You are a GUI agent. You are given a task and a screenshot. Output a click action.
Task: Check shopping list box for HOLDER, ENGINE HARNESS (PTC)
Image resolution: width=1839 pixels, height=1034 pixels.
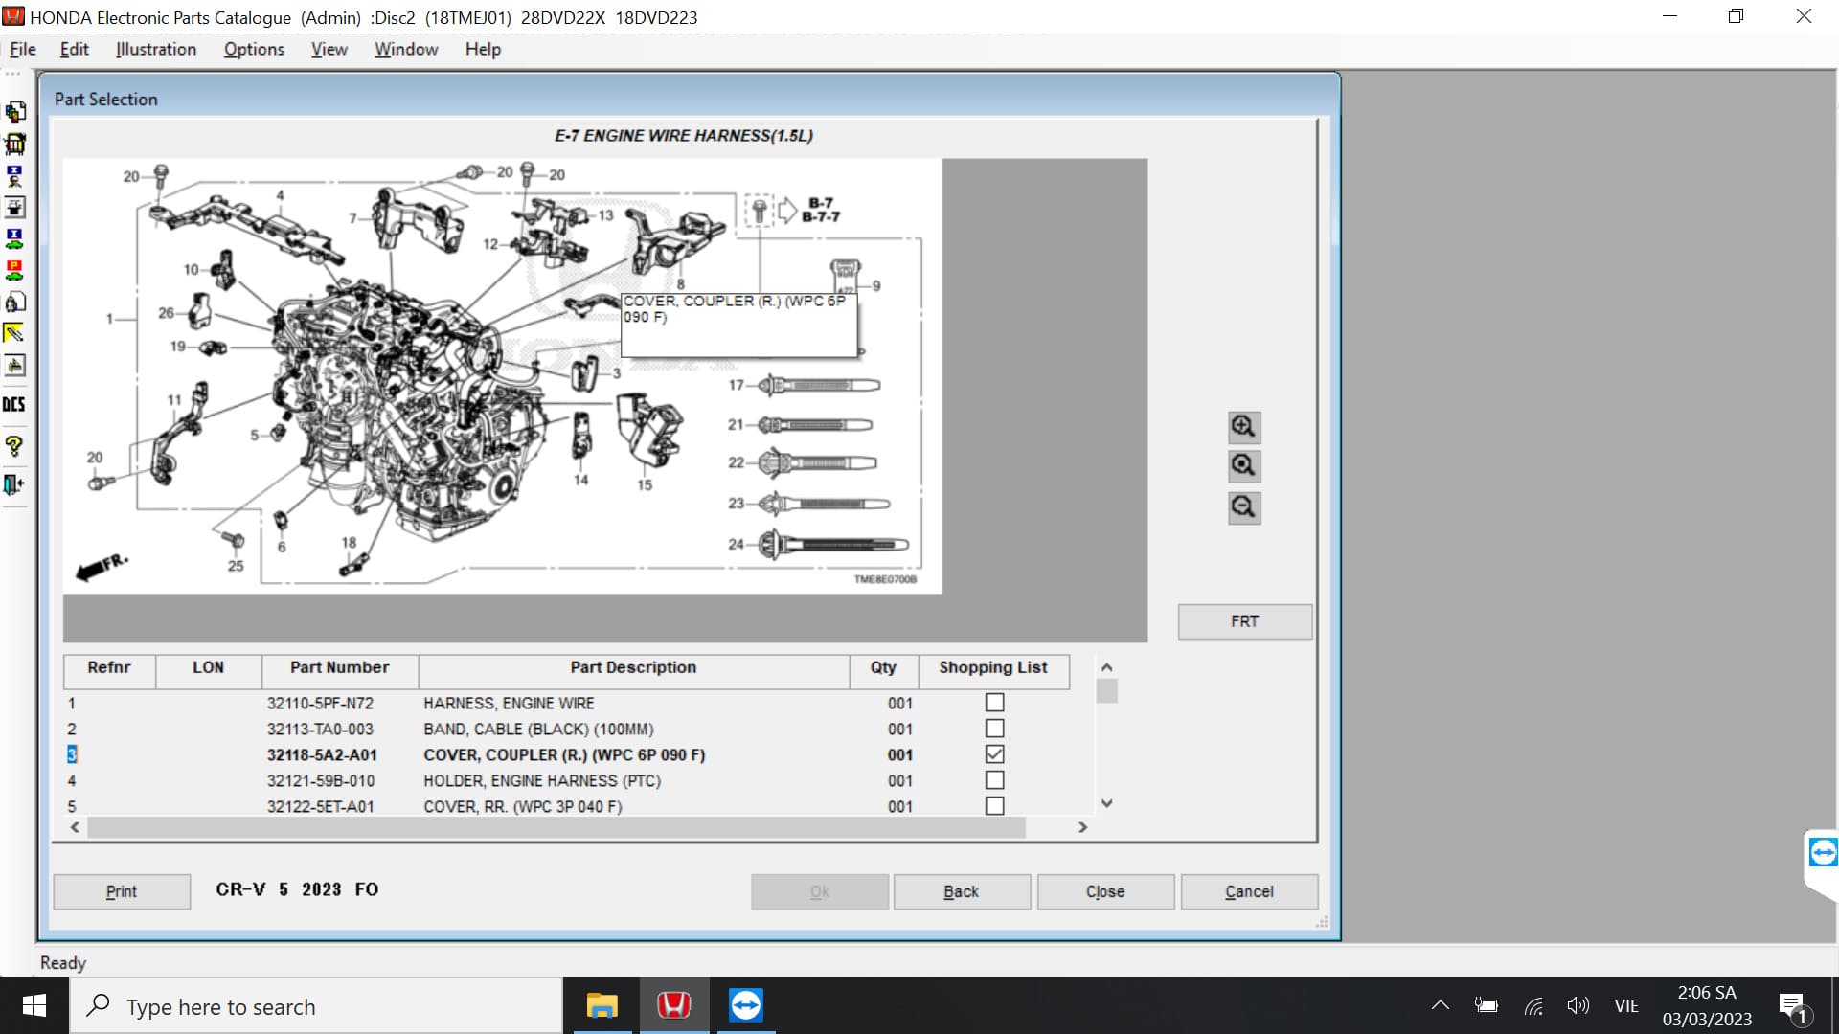pyautogui.click(x=994, y=780)
